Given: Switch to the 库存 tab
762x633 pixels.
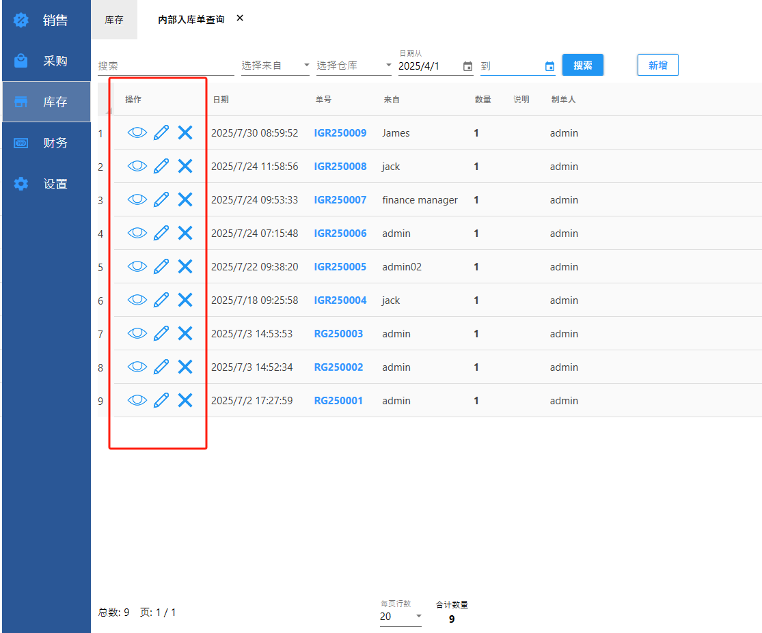Looking at the screenshot, I should (114, 20).
